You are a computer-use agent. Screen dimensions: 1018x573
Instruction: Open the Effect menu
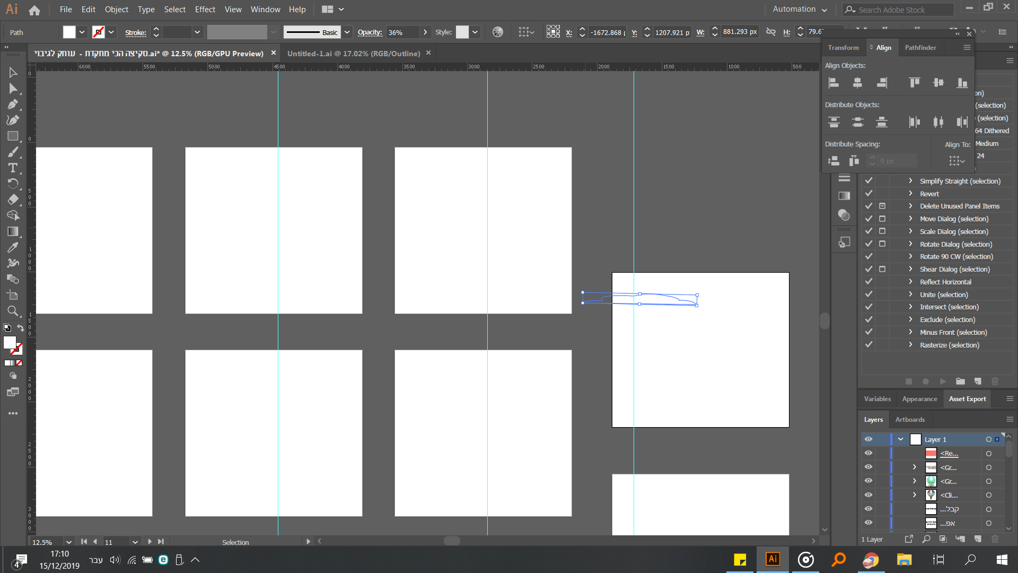pyautogui.click(x=205, y=9)
